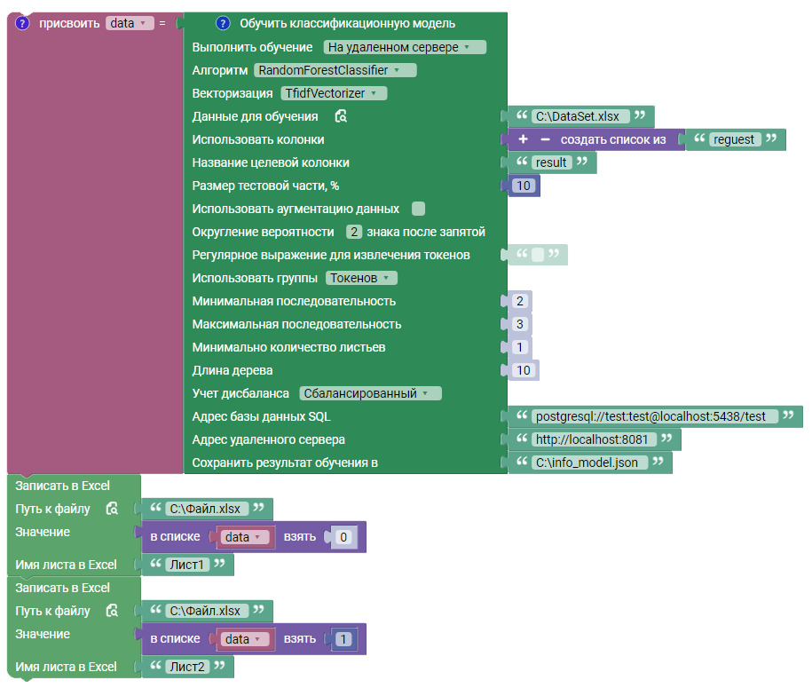Viewport: 812px width, 688px height.
Task: Edit the maximum sequence value 3
Action: coord(520,324)
